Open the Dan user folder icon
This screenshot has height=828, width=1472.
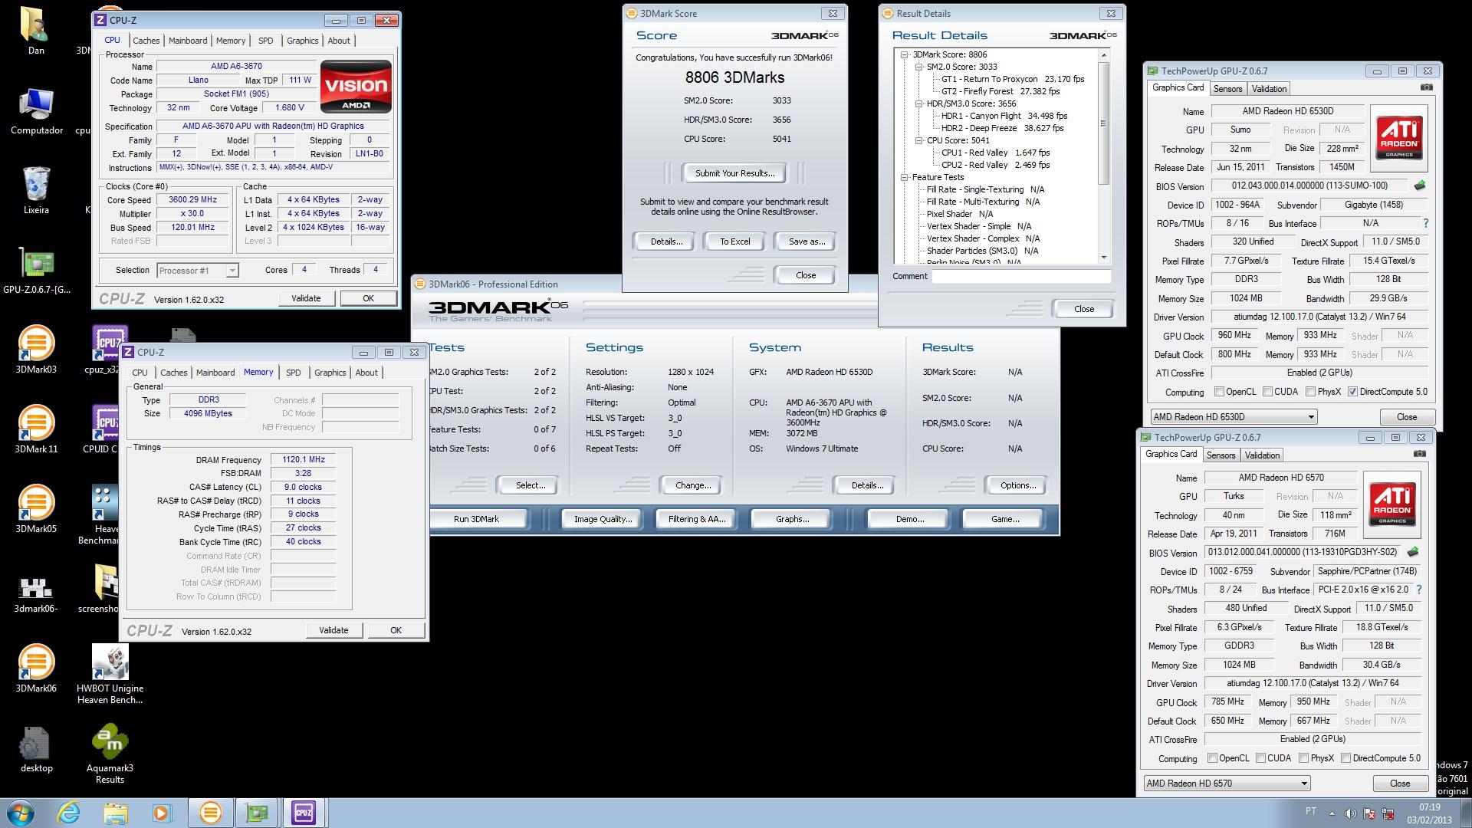click(x=36, y=31)
